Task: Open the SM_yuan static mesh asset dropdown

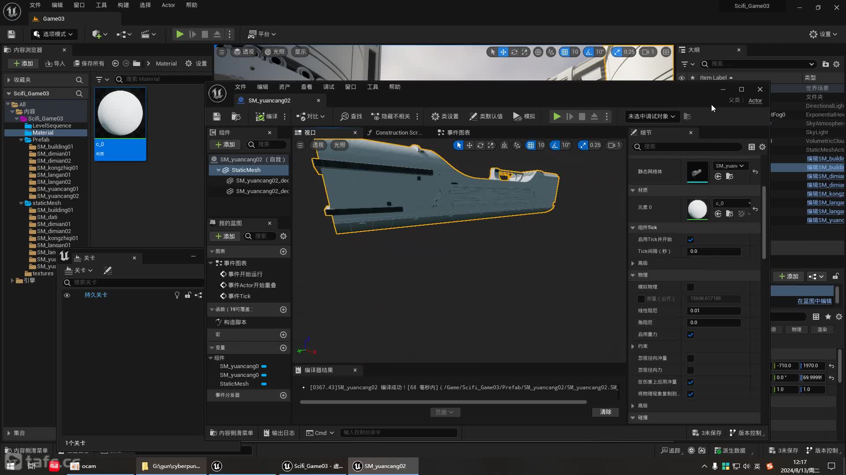Action: [x=730, y=166]
